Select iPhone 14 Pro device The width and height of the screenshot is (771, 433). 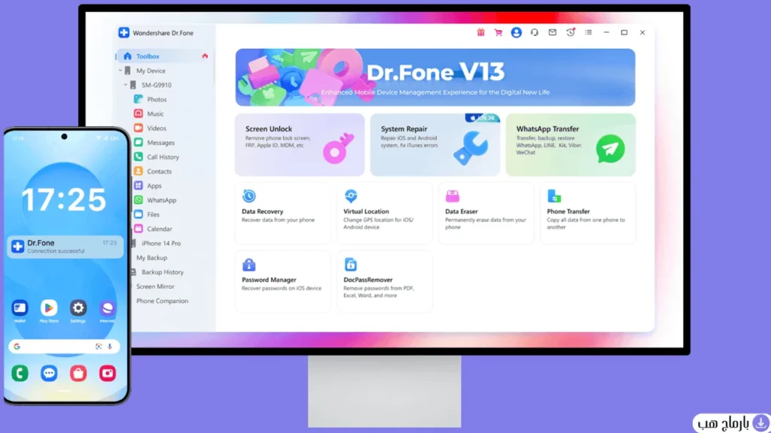pos(161,244)
